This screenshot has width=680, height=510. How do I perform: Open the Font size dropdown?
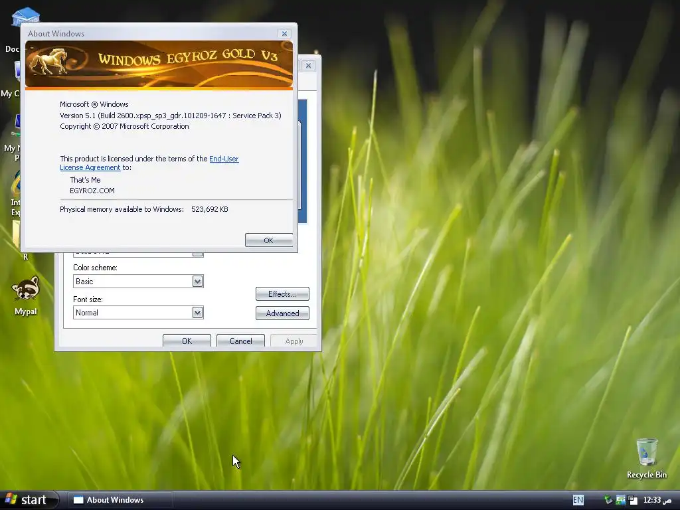pos(197,313)
